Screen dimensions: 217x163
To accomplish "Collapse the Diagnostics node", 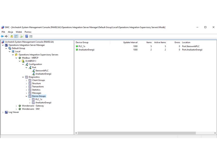I will coord(23,77).
